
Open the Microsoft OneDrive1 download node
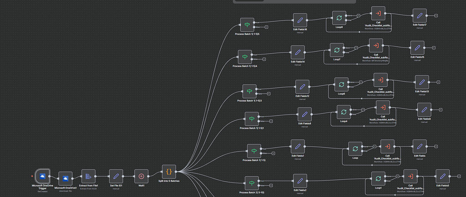point(66,179)
